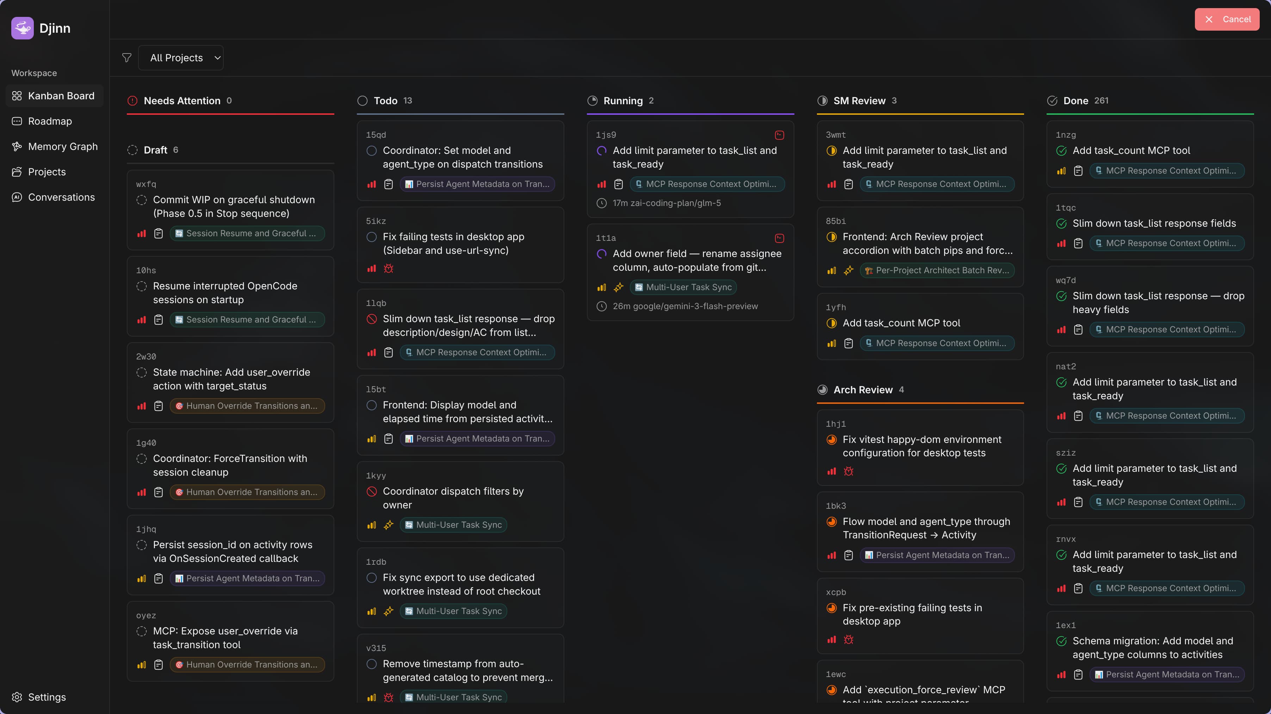Click the sparkle icon on coordinator dispatch filters card
The width and height of the screenshot is (1271, 714).
(389, 525)
